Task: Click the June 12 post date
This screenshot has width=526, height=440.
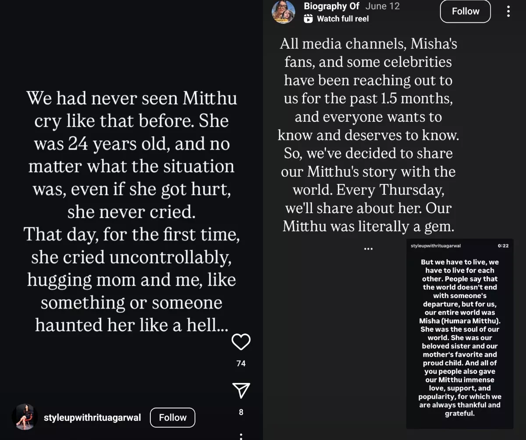Action: (x=383, y=6)
